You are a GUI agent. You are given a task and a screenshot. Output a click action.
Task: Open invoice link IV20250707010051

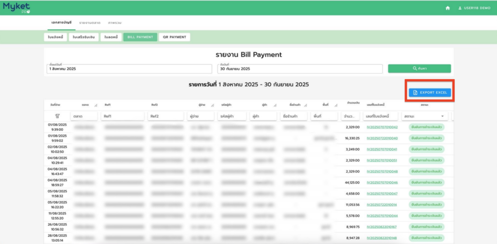[x=382, y=160]
